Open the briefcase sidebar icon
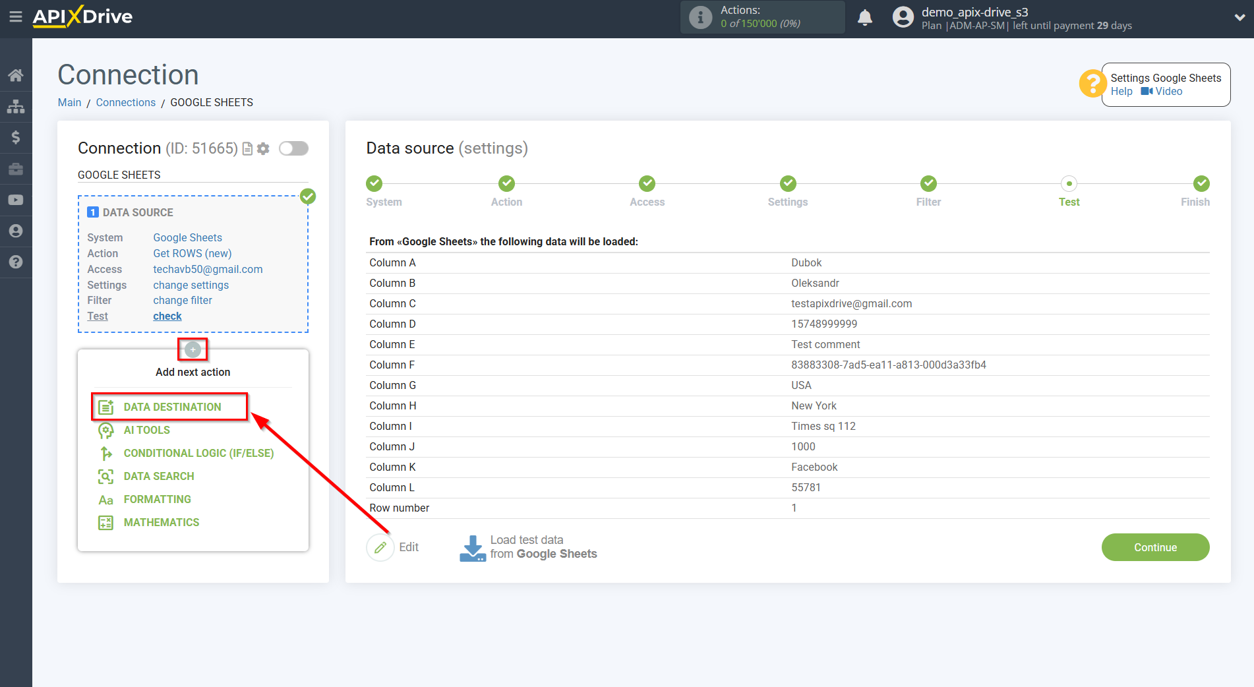The image size is (1254, 687). coord(16,169)
